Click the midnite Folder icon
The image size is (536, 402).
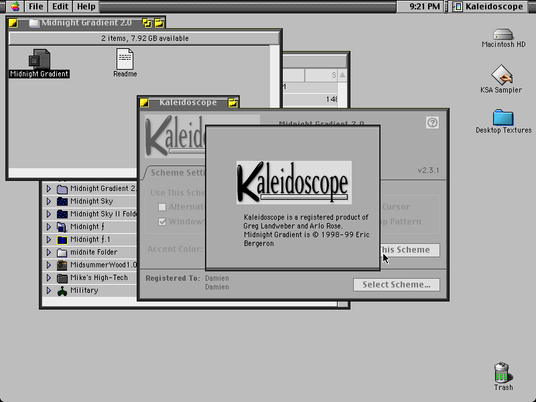coord(62,253)
